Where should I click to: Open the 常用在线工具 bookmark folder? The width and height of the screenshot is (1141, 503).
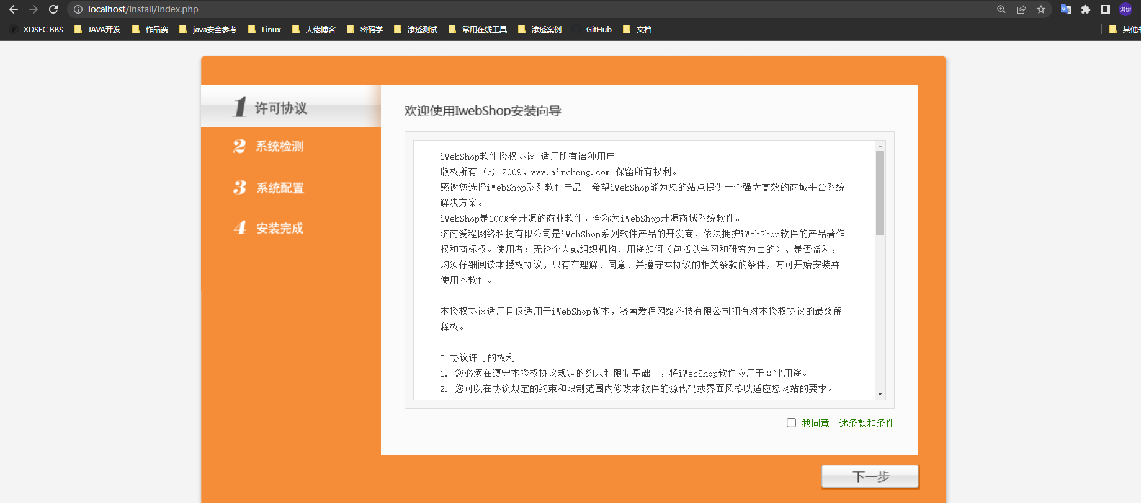point(478,29)
